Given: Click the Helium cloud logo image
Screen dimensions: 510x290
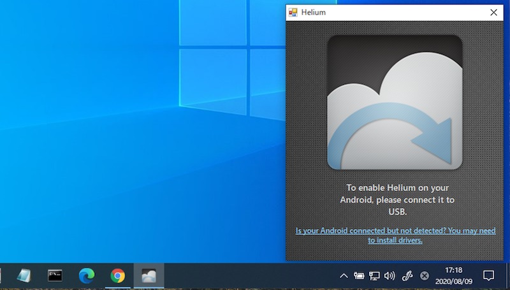Looking at the screenshot, I should [x=395, y=102].
